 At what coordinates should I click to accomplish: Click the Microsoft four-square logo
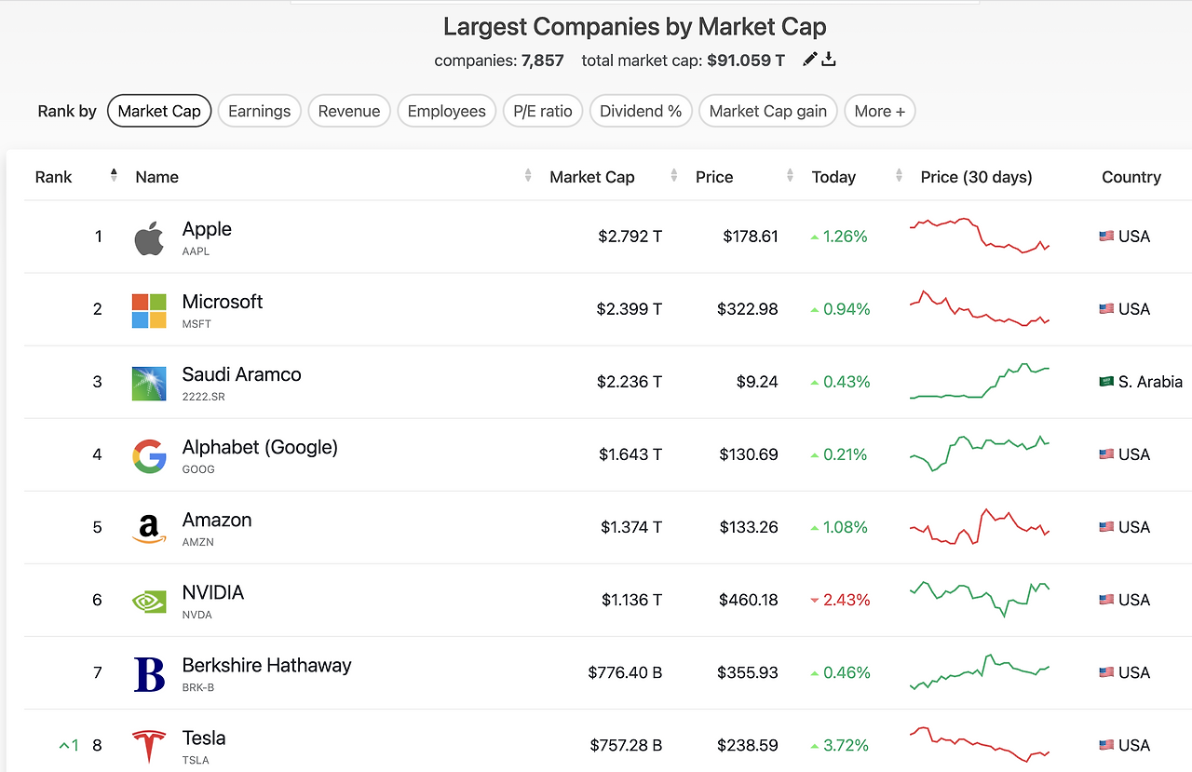click(x=149, y=311)
